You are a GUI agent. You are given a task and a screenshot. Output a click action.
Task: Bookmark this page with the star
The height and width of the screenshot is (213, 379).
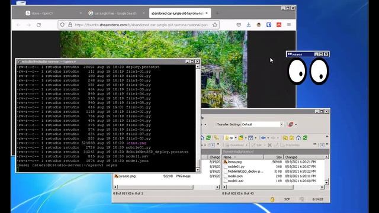pos(215,25)
